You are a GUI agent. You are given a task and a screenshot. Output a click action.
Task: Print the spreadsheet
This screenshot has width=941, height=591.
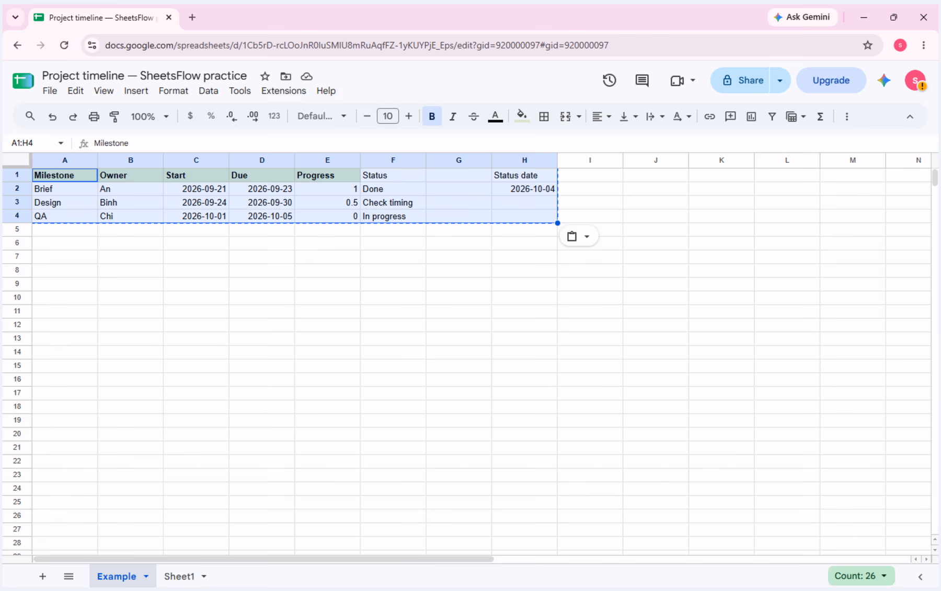[x=94, y=116]
